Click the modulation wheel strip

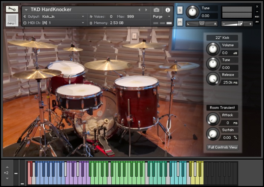coord(22,173)
